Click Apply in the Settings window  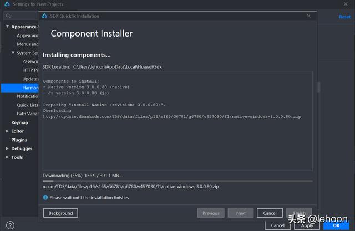pyautogui.click(x=307, y=225)
